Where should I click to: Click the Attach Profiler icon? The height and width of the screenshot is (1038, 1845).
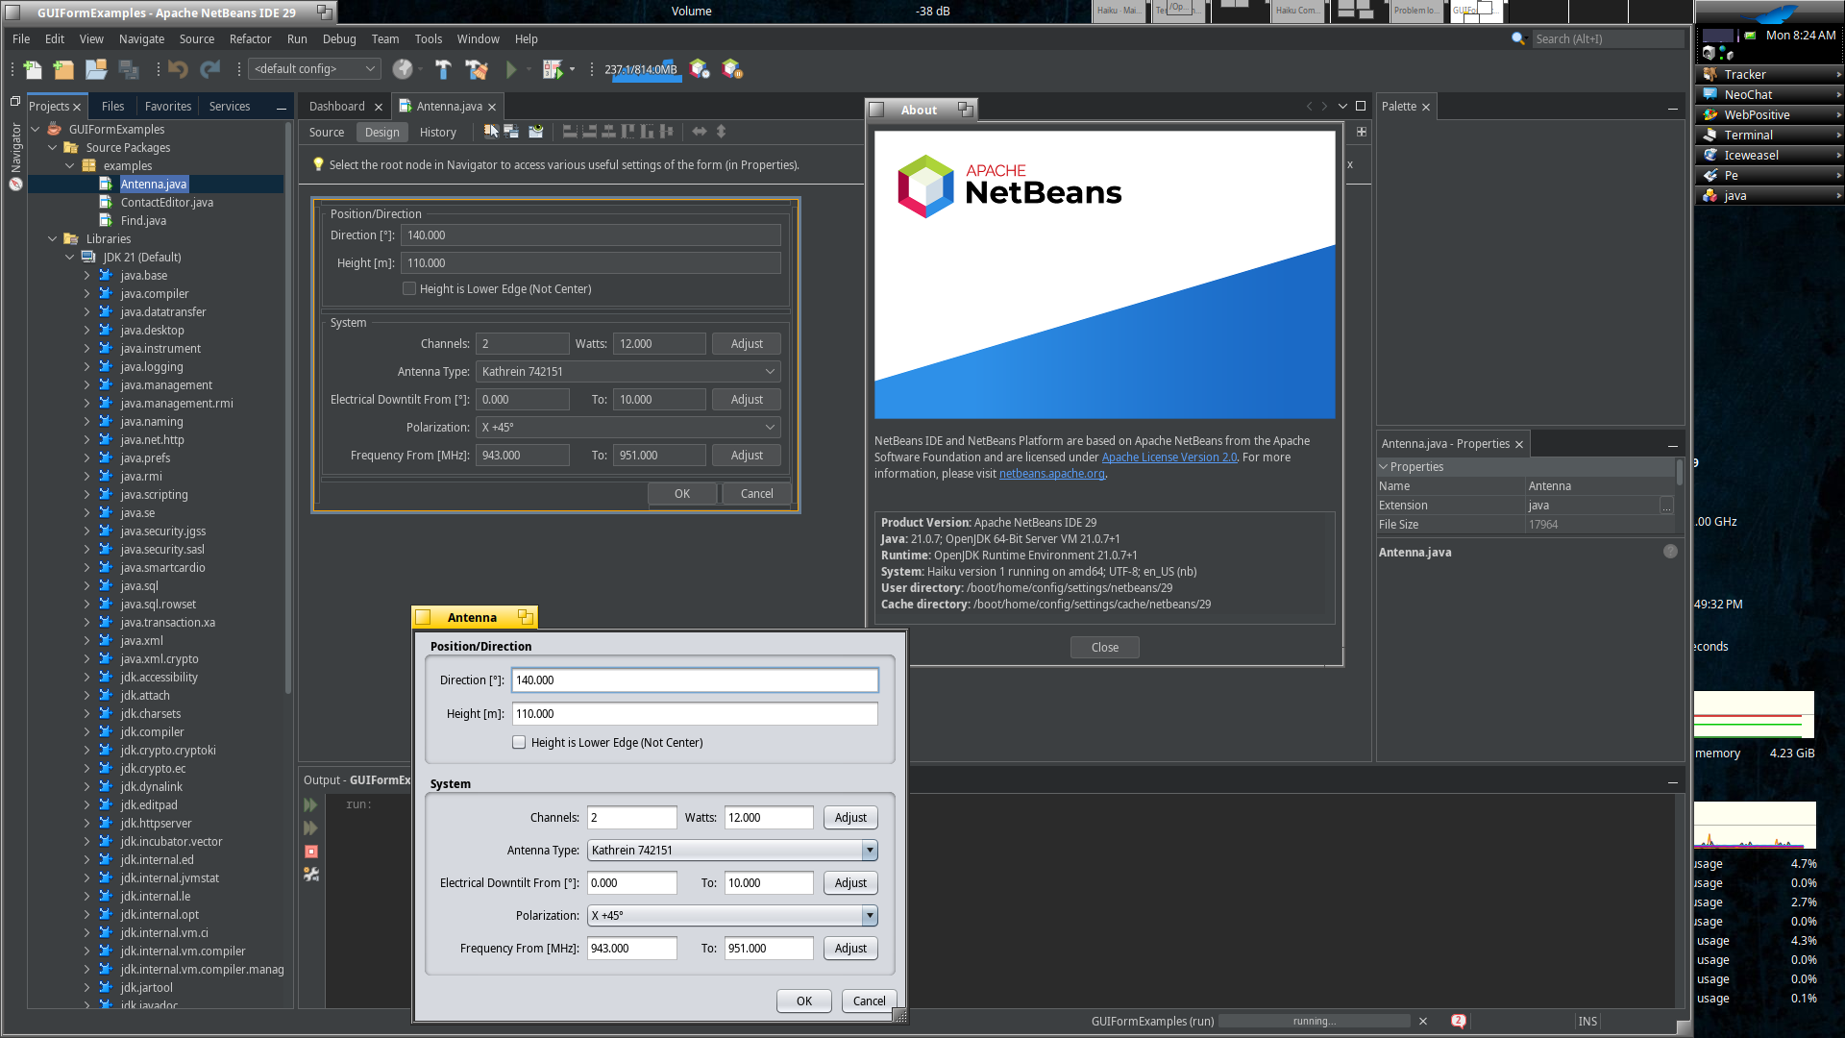[x=732, y=69]
